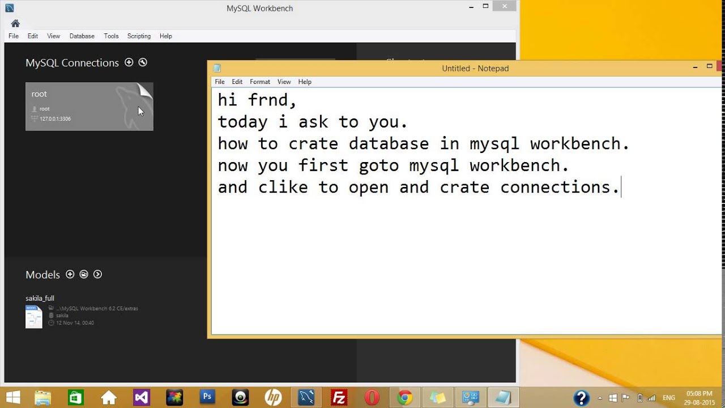Create a new model with plus icon
725x408 pixels.
point(70,274)
